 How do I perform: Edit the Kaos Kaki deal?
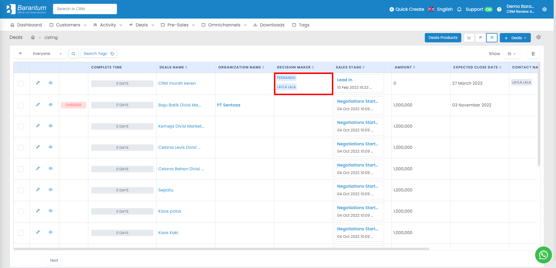[38, 232]
